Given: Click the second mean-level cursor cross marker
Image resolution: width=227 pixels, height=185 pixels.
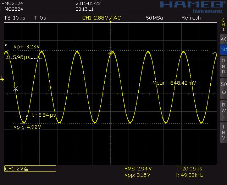Looking at the screenshot, I should (x=51, y=88).
